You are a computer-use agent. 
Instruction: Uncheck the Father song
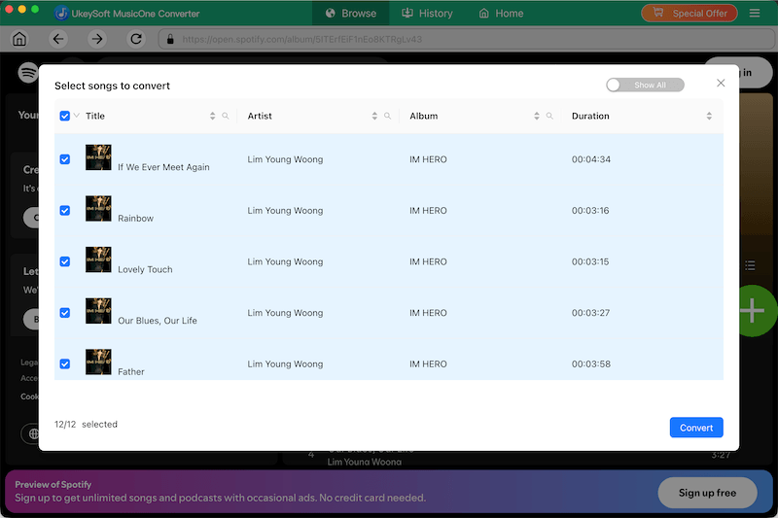(x=65, y=363)
